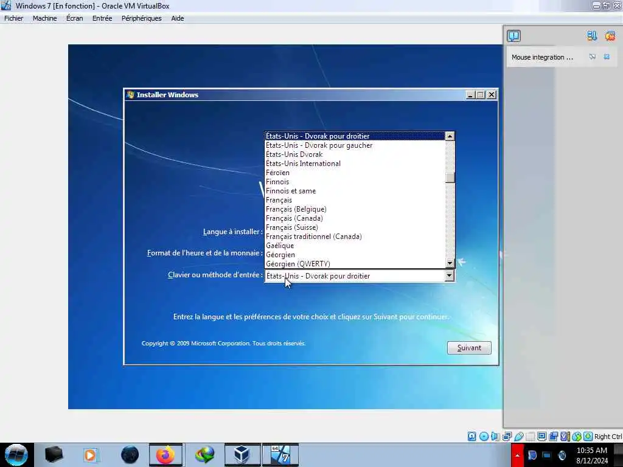Select Français traditionnel (Canada) layout
Image resolution: width=623 pixels, height=467 pixels.
[355, 237]
